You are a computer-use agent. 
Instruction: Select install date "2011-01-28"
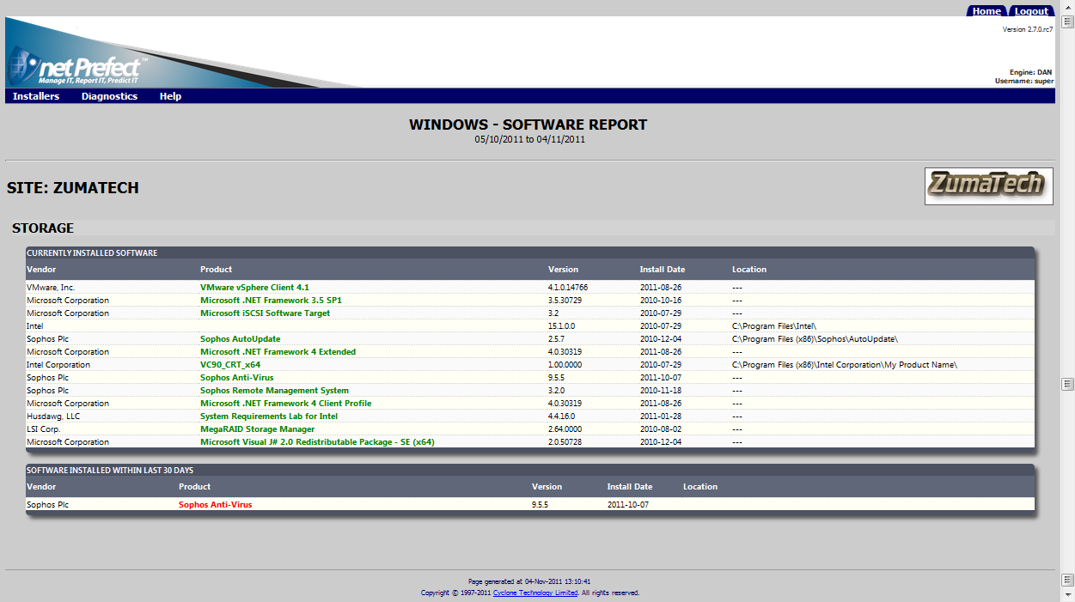661,417
